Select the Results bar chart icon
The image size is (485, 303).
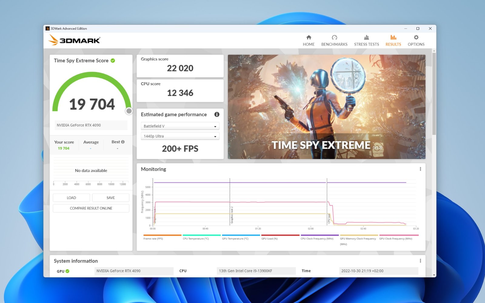[x=393, y=37]
